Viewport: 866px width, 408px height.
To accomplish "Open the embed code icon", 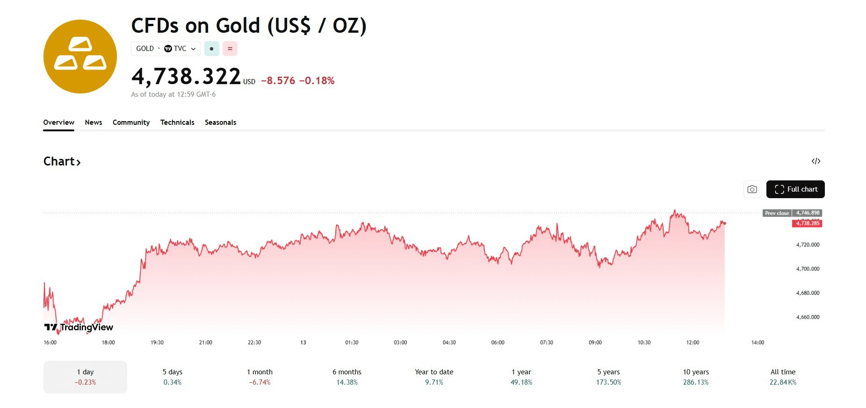I will pyautogui.click(x=815, y=161).
